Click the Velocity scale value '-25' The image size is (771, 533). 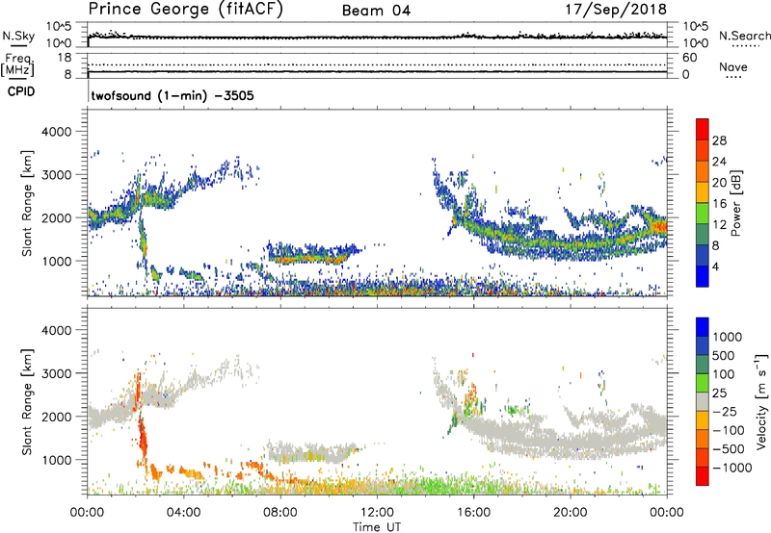tap(725, 412)
